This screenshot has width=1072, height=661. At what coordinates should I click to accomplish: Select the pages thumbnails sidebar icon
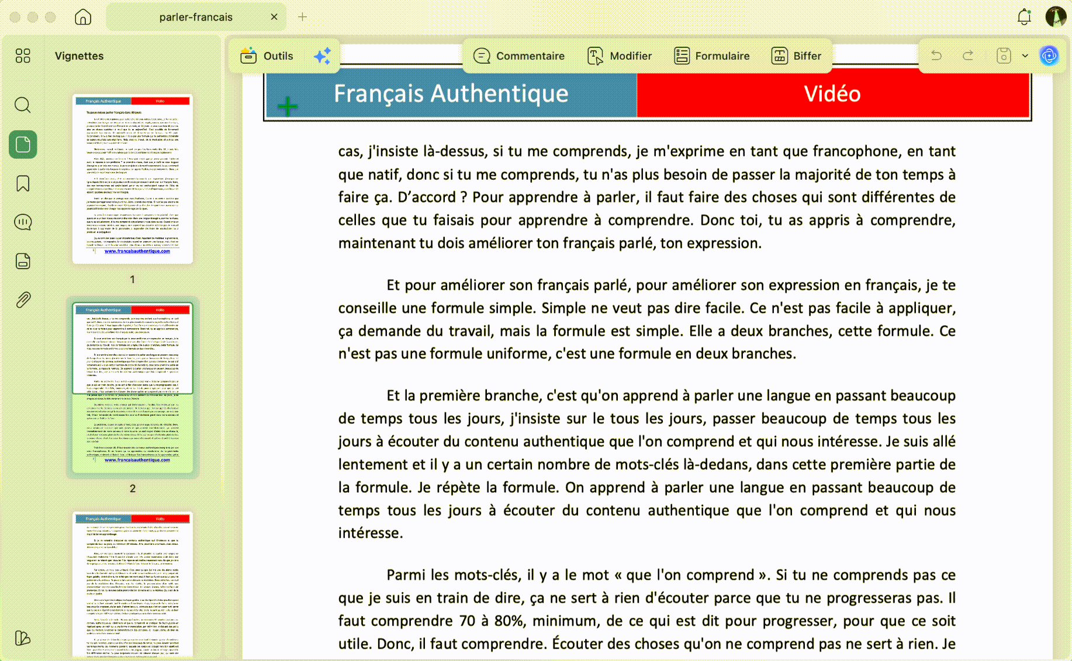click(23, 144)
